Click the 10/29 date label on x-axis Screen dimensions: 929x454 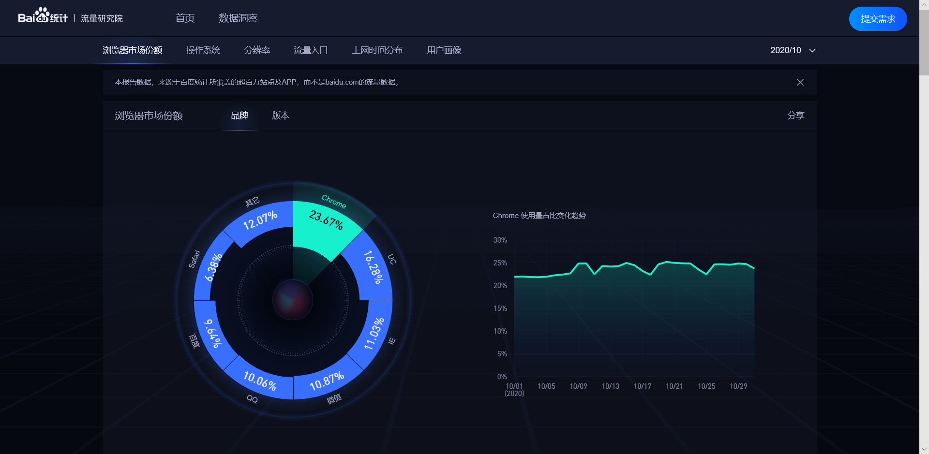738,386
